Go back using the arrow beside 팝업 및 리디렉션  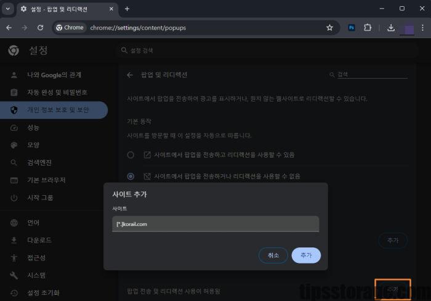[130, 74]
